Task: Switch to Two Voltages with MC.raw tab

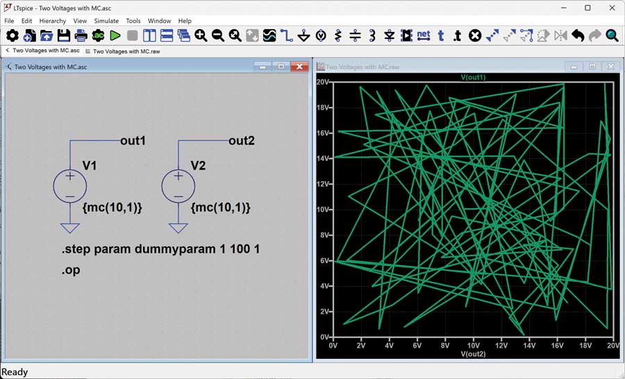Action: pos(127,51)
